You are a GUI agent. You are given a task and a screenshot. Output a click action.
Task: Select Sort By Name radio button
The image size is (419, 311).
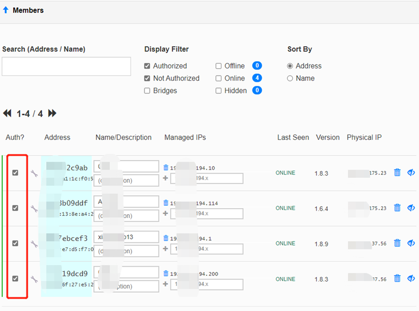coord(290,79)
